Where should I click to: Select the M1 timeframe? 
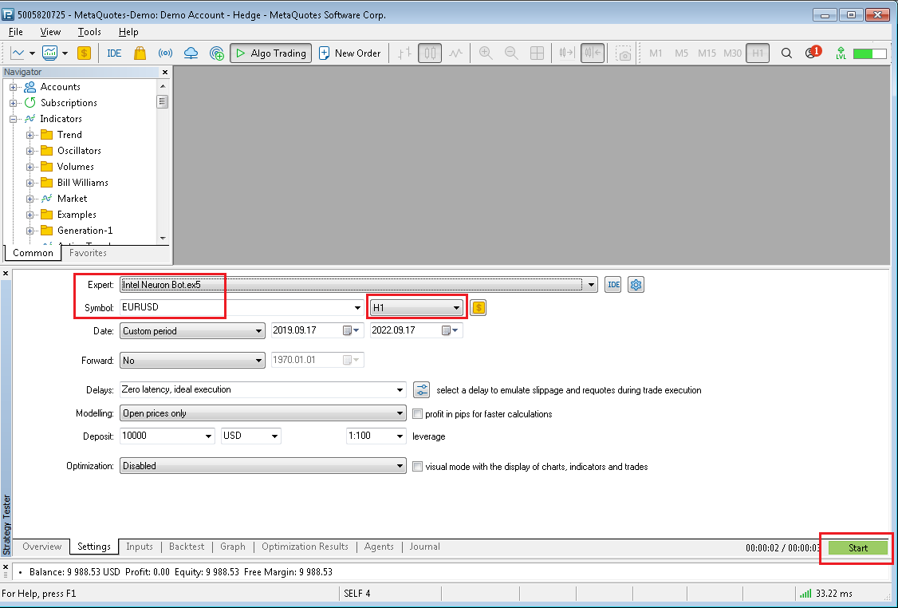(x=656, y=53)
